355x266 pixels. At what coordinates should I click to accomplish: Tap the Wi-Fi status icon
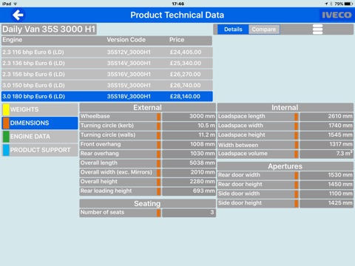(x=16, y=4)
